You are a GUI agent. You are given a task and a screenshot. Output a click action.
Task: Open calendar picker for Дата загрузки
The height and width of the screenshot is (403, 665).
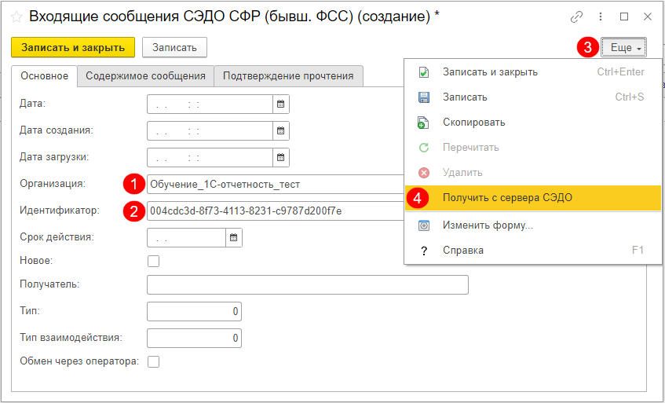coord(281,158)
